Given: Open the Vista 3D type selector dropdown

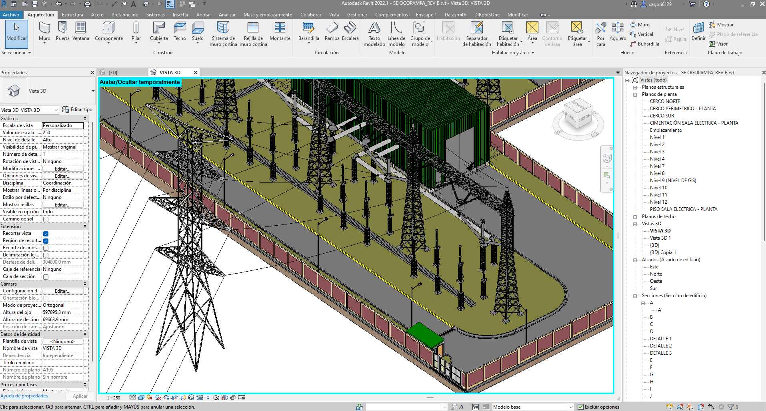Looking at the screenshot, I should 93,91.
